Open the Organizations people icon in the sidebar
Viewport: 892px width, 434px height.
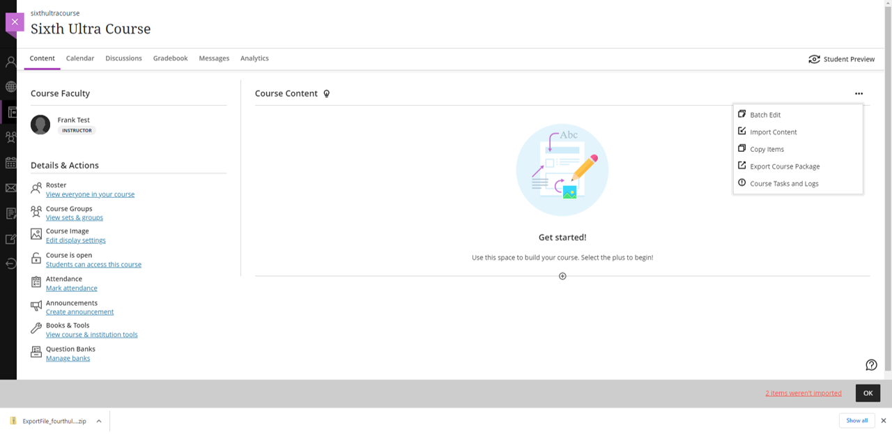[x=10, y=137]
